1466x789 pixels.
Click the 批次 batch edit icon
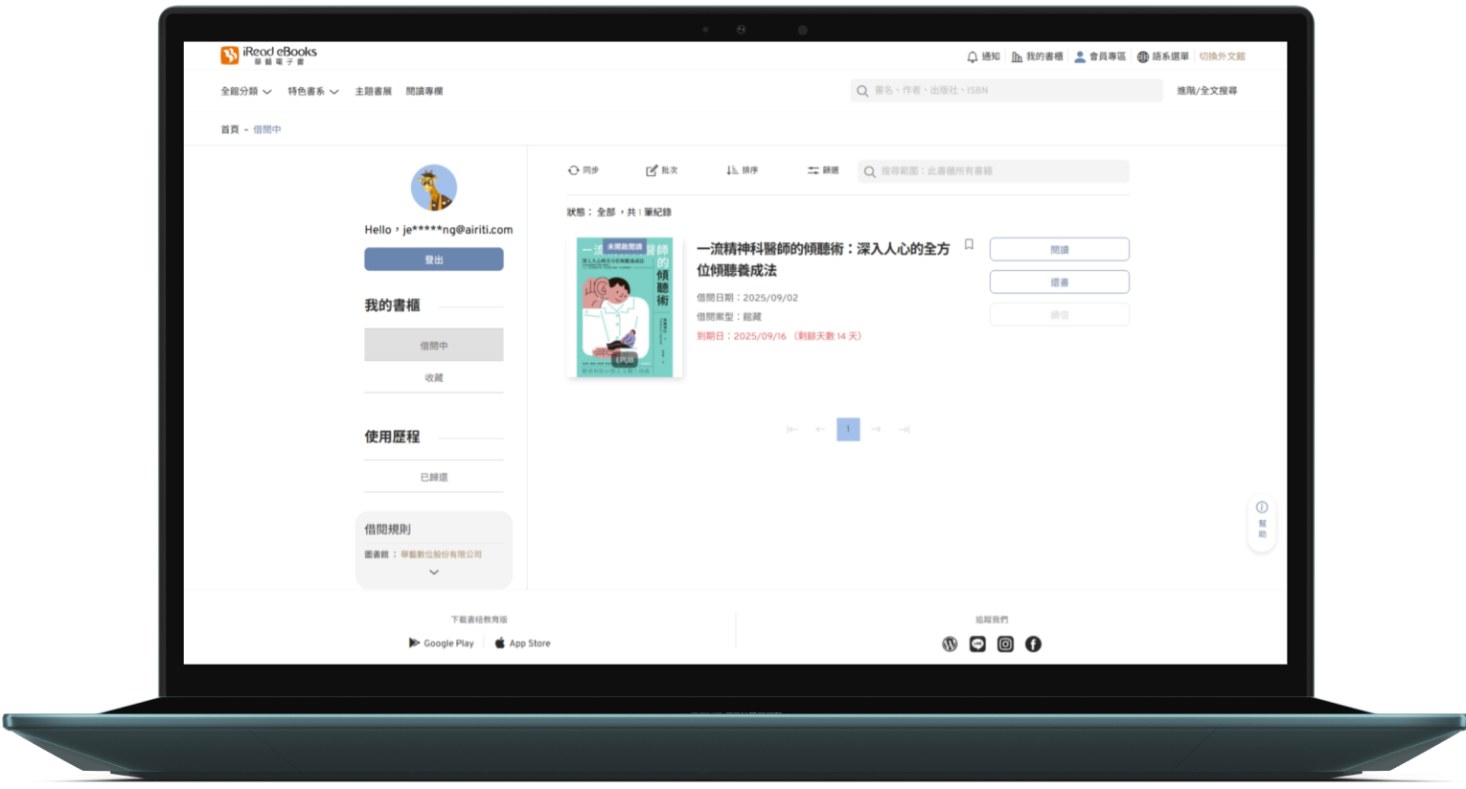tap(652, 170)
